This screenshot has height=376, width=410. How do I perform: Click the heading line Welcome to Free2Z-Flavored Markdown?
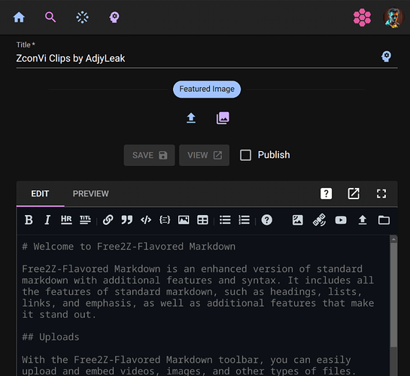[129, 247]
